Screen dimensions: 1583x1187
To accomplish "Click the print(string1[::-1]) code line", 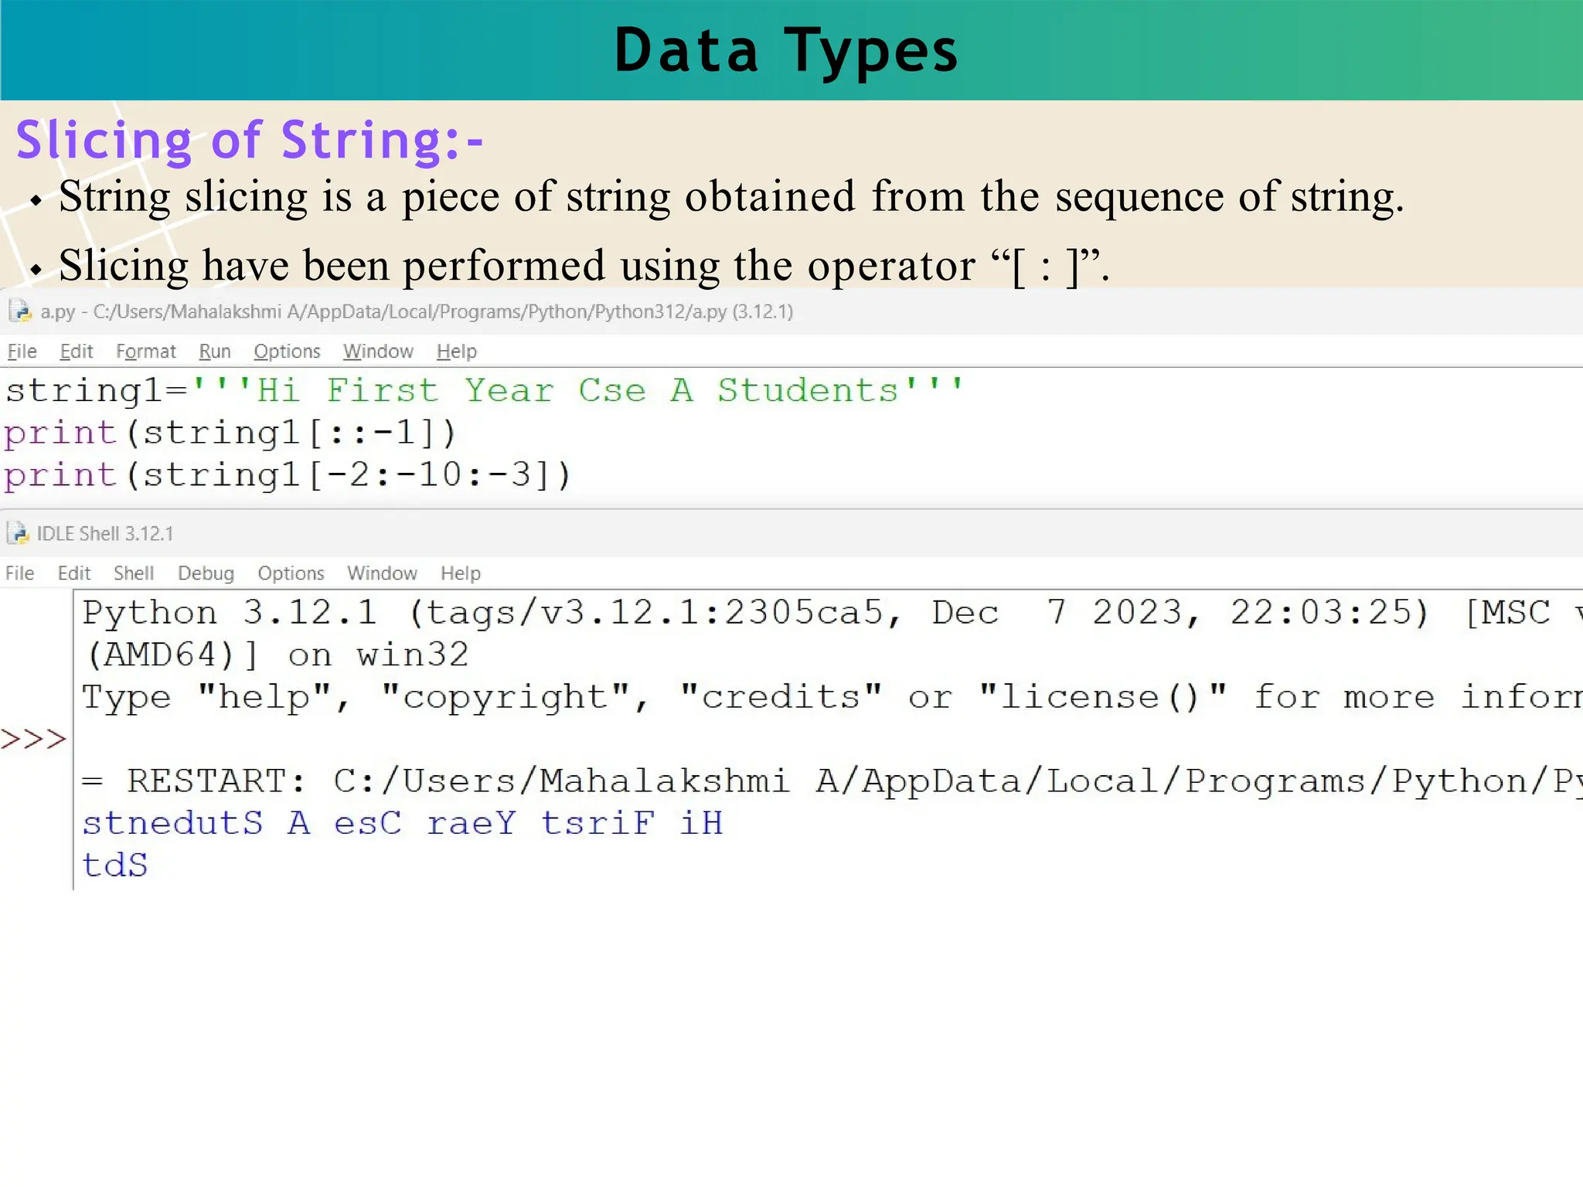I will (x=230, y=433).
